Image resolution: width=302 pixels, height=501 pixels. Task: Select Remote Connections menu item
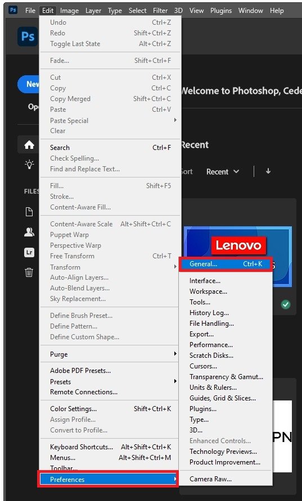[x=109, y=391]
